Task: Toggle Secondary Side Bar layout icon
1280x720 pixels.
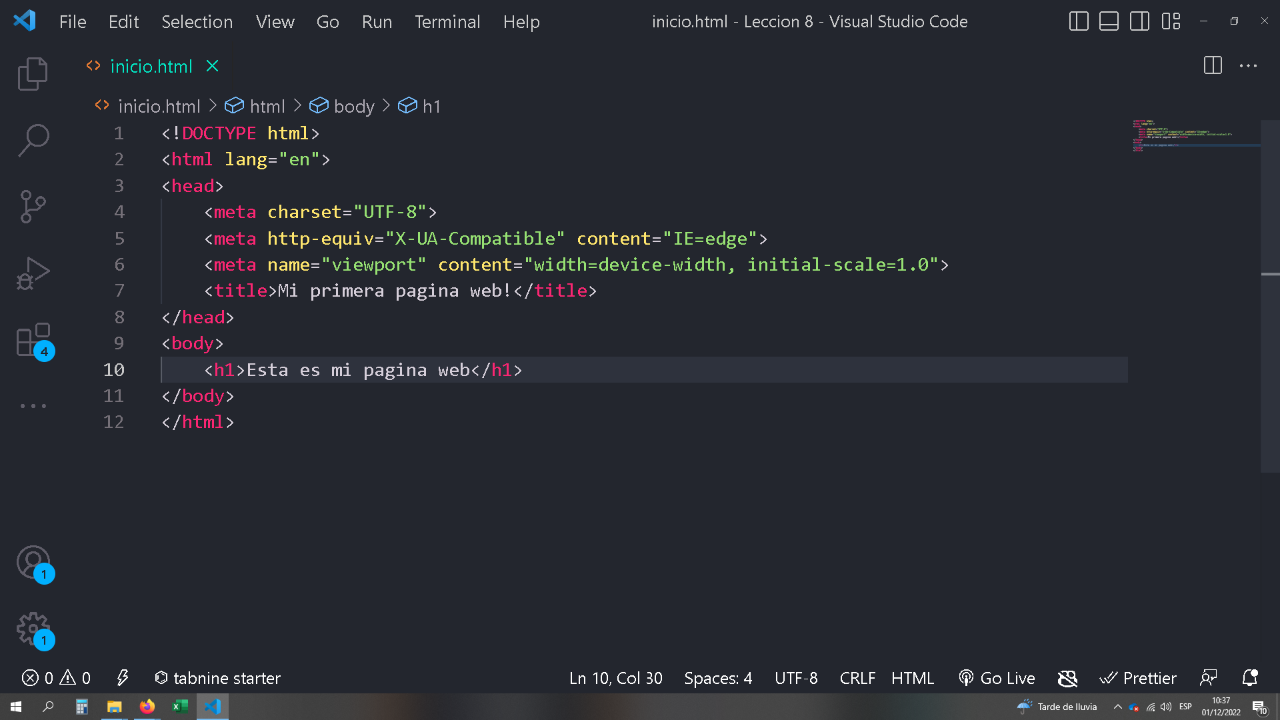Action: (1139, 21)
